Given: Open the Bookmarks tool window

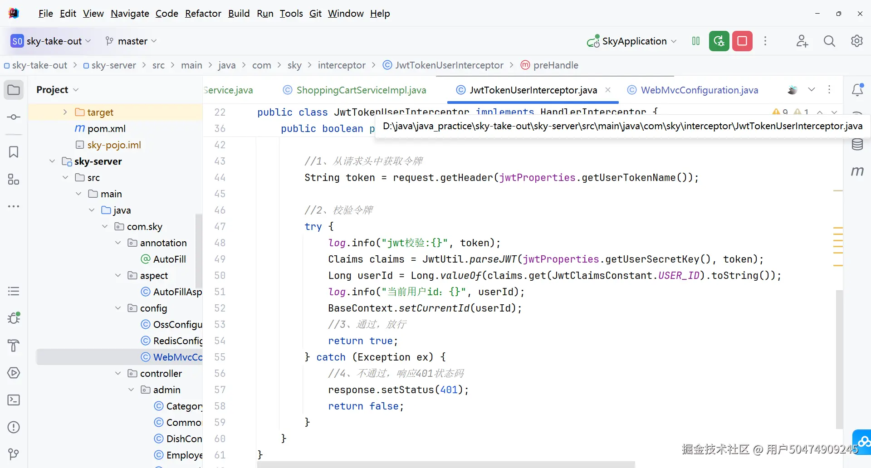Looking at the screenshot, I should (14, 152).
